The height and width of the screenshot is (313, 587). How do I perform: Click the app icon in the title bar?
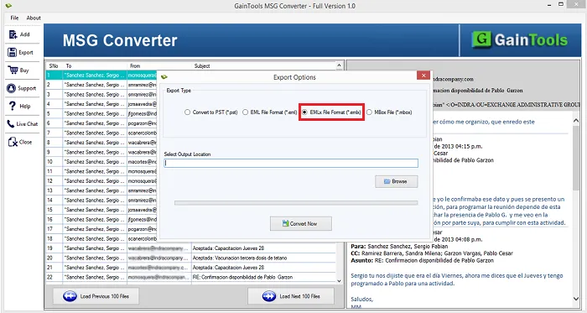pos(8,6)
